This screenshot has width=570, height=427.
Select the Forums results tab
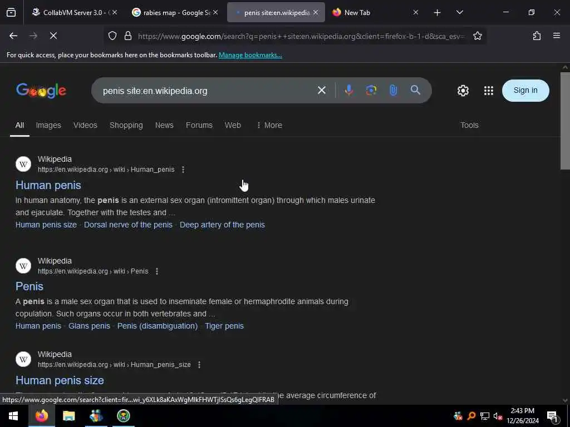coord(199,125)
